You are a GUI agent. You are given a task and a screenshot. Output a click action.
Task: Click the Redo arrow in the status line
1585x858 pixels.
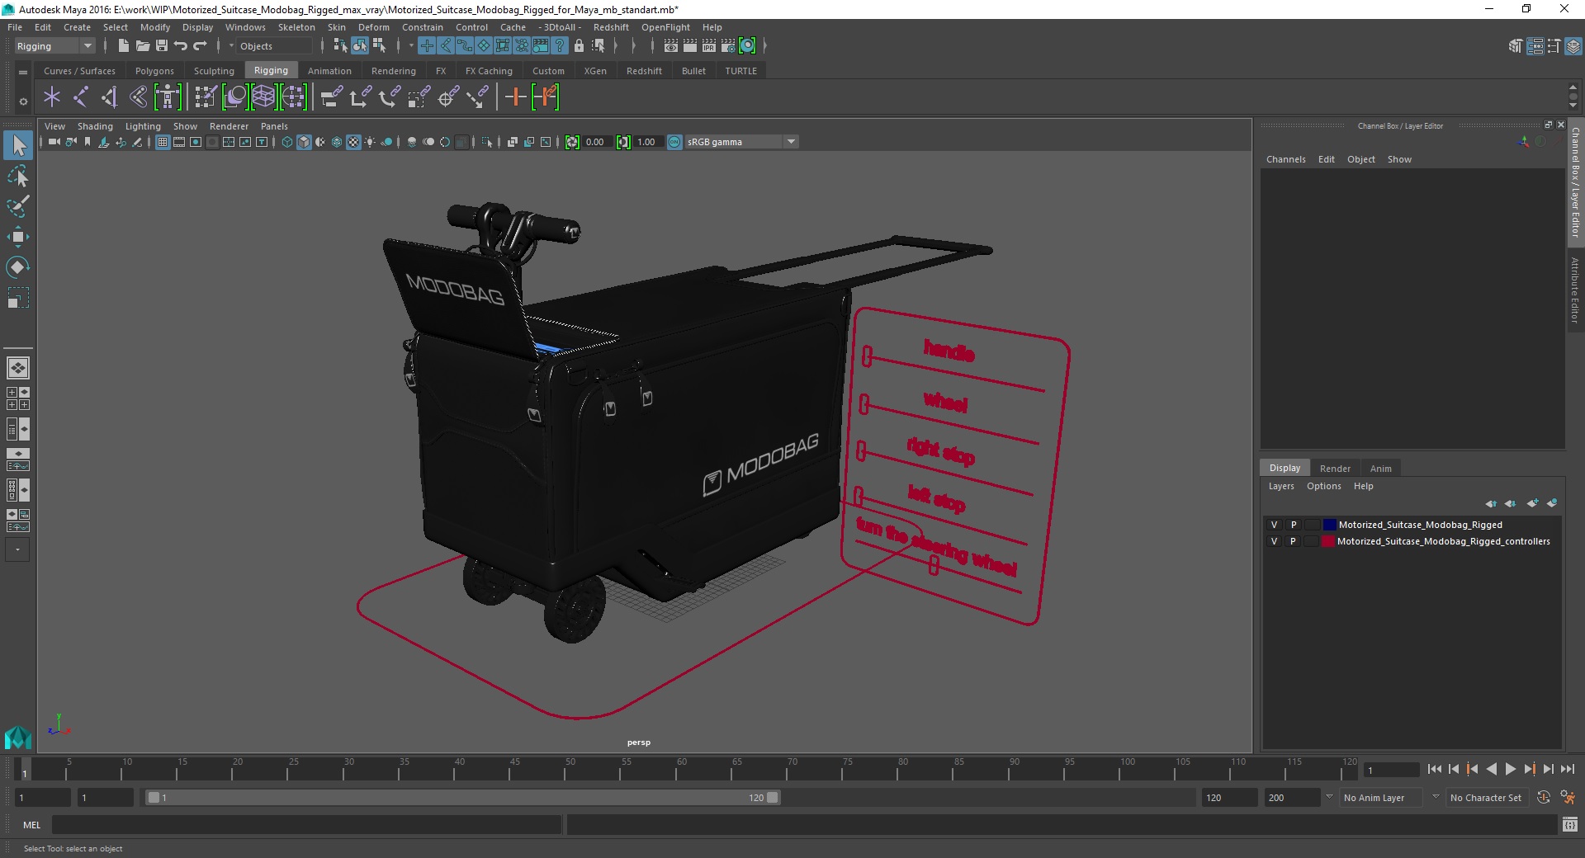tap(200, 46)
